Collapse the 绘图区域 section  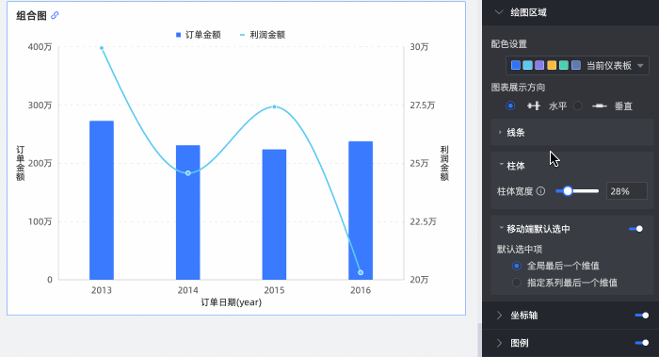pyautogui.click(x=499, y=12)
